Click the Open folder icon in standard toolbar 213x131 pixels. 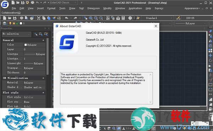coord(10,18)
